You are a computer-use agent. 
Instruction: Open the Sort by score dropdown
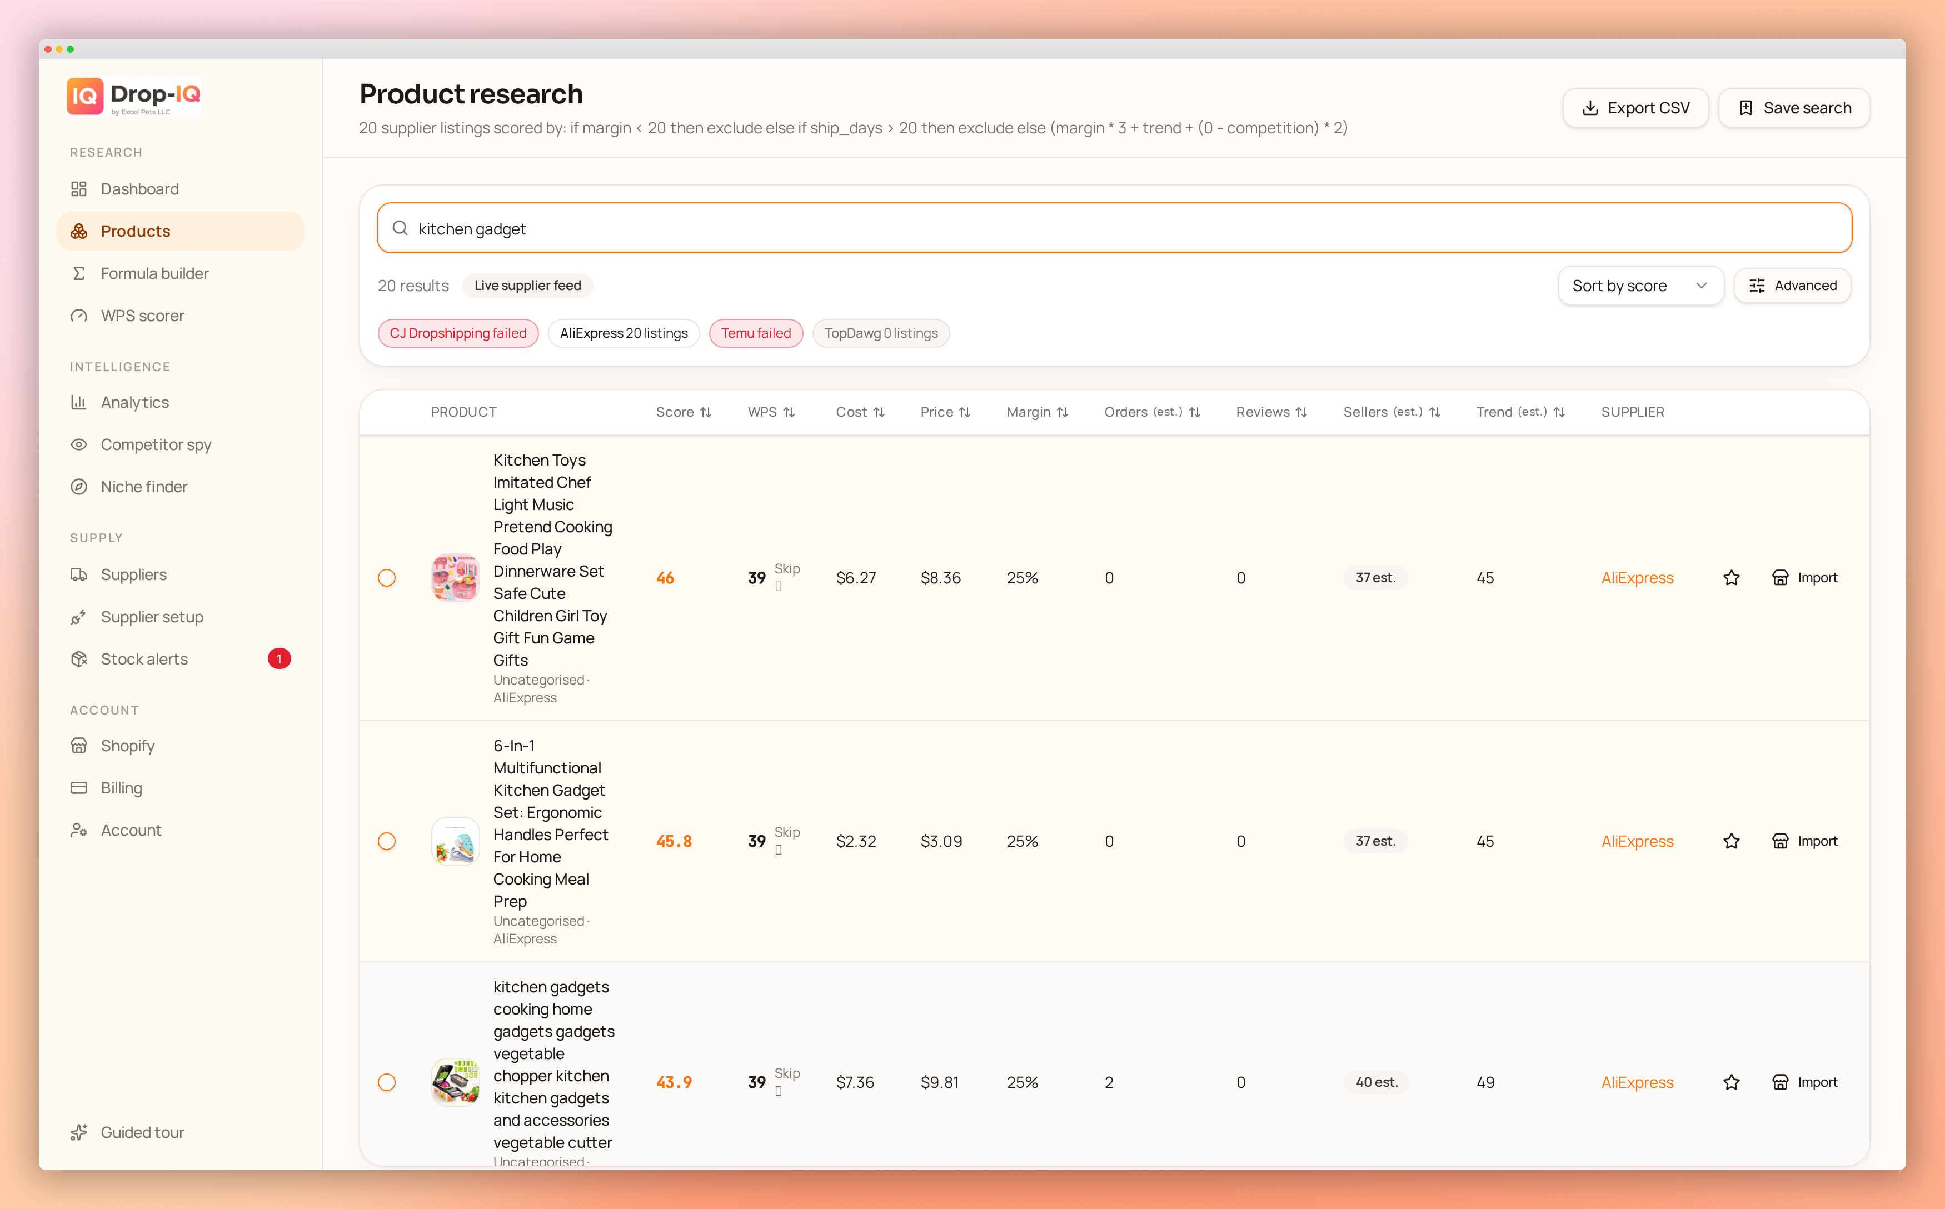[x=1640, y=286]
